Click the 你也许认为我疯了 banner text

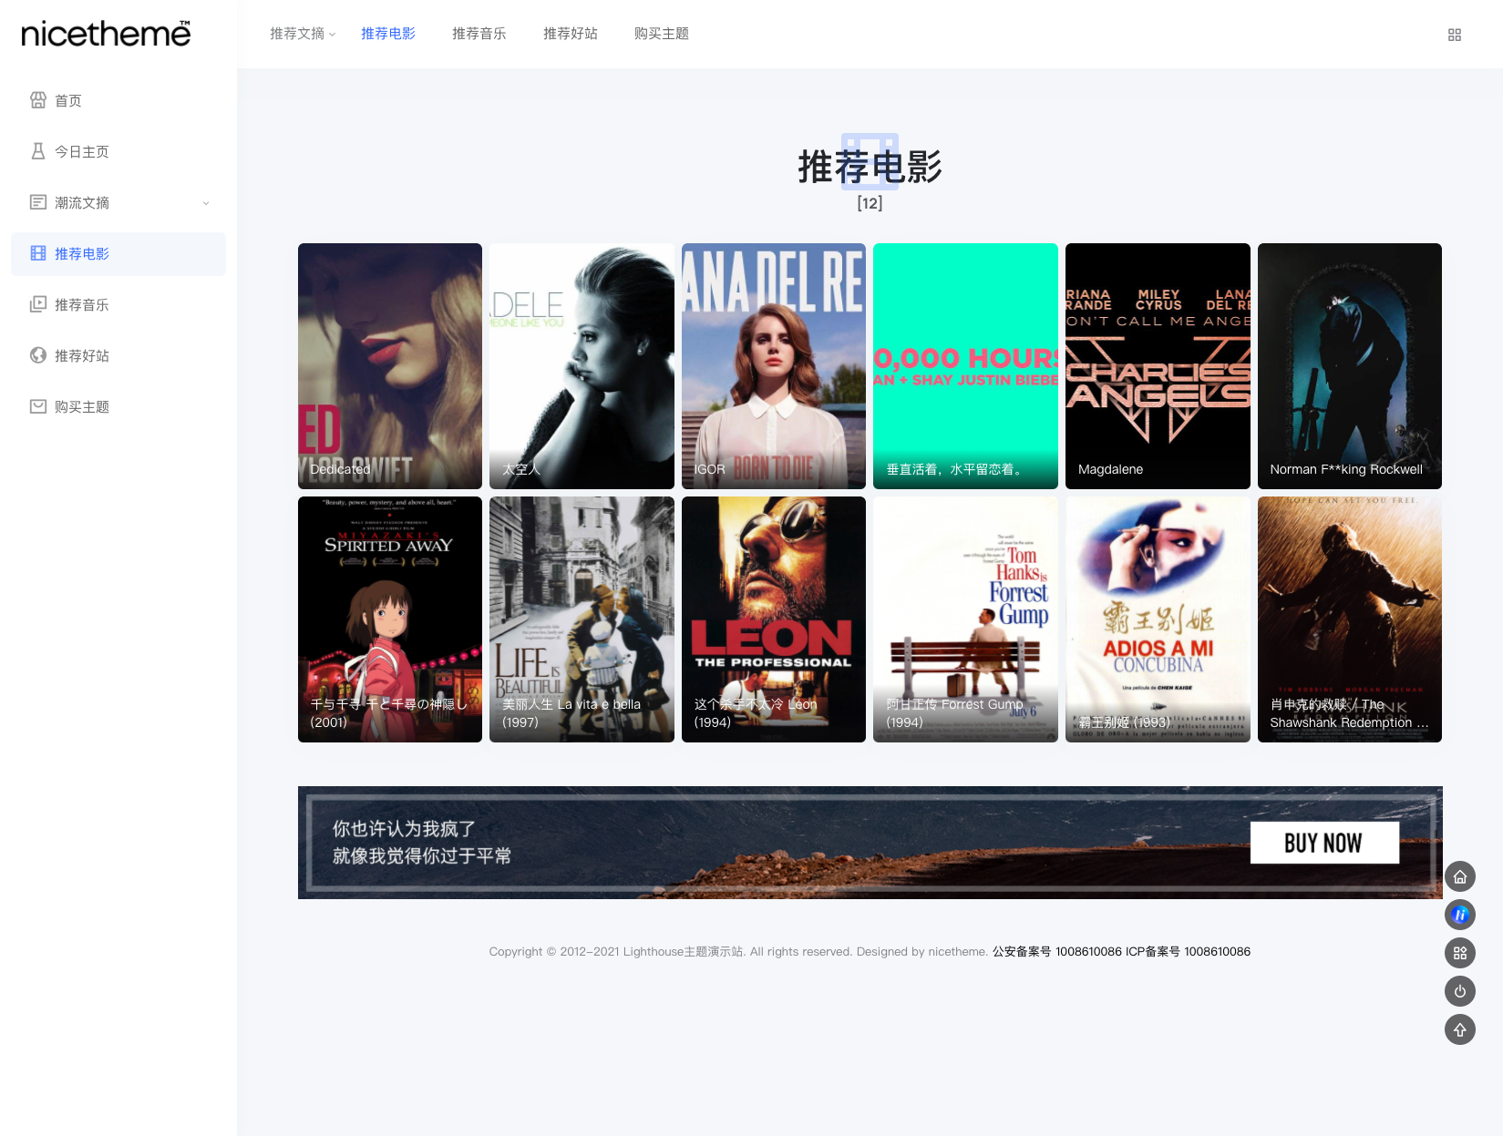(x=404, y=829)
